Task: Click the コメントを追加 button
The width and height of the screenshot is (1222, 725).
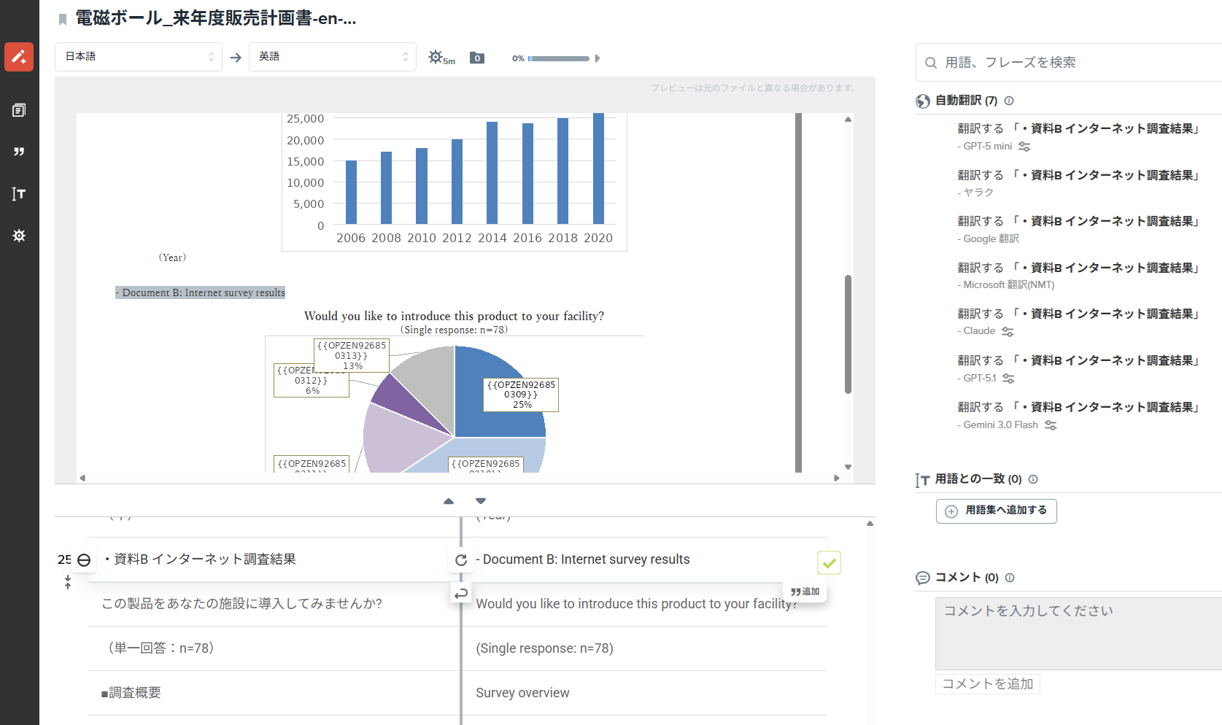Action: [987, 683]
